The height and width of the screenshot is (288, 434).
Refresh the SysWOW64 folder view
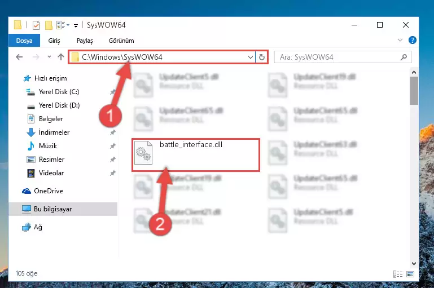261,57
